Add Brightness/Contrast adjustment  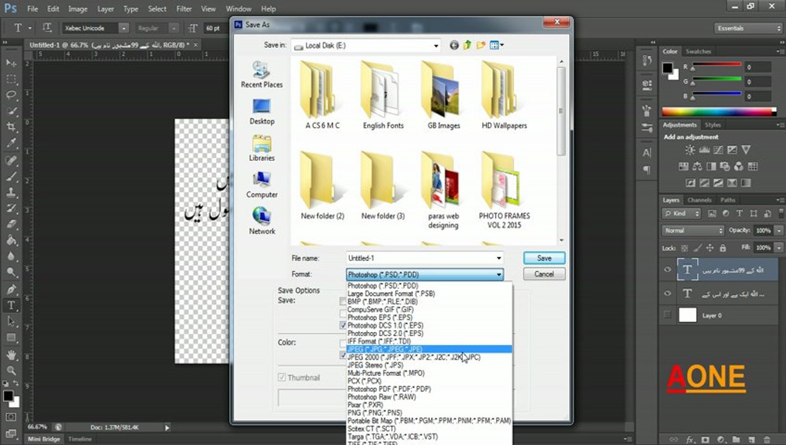(690, 150)
